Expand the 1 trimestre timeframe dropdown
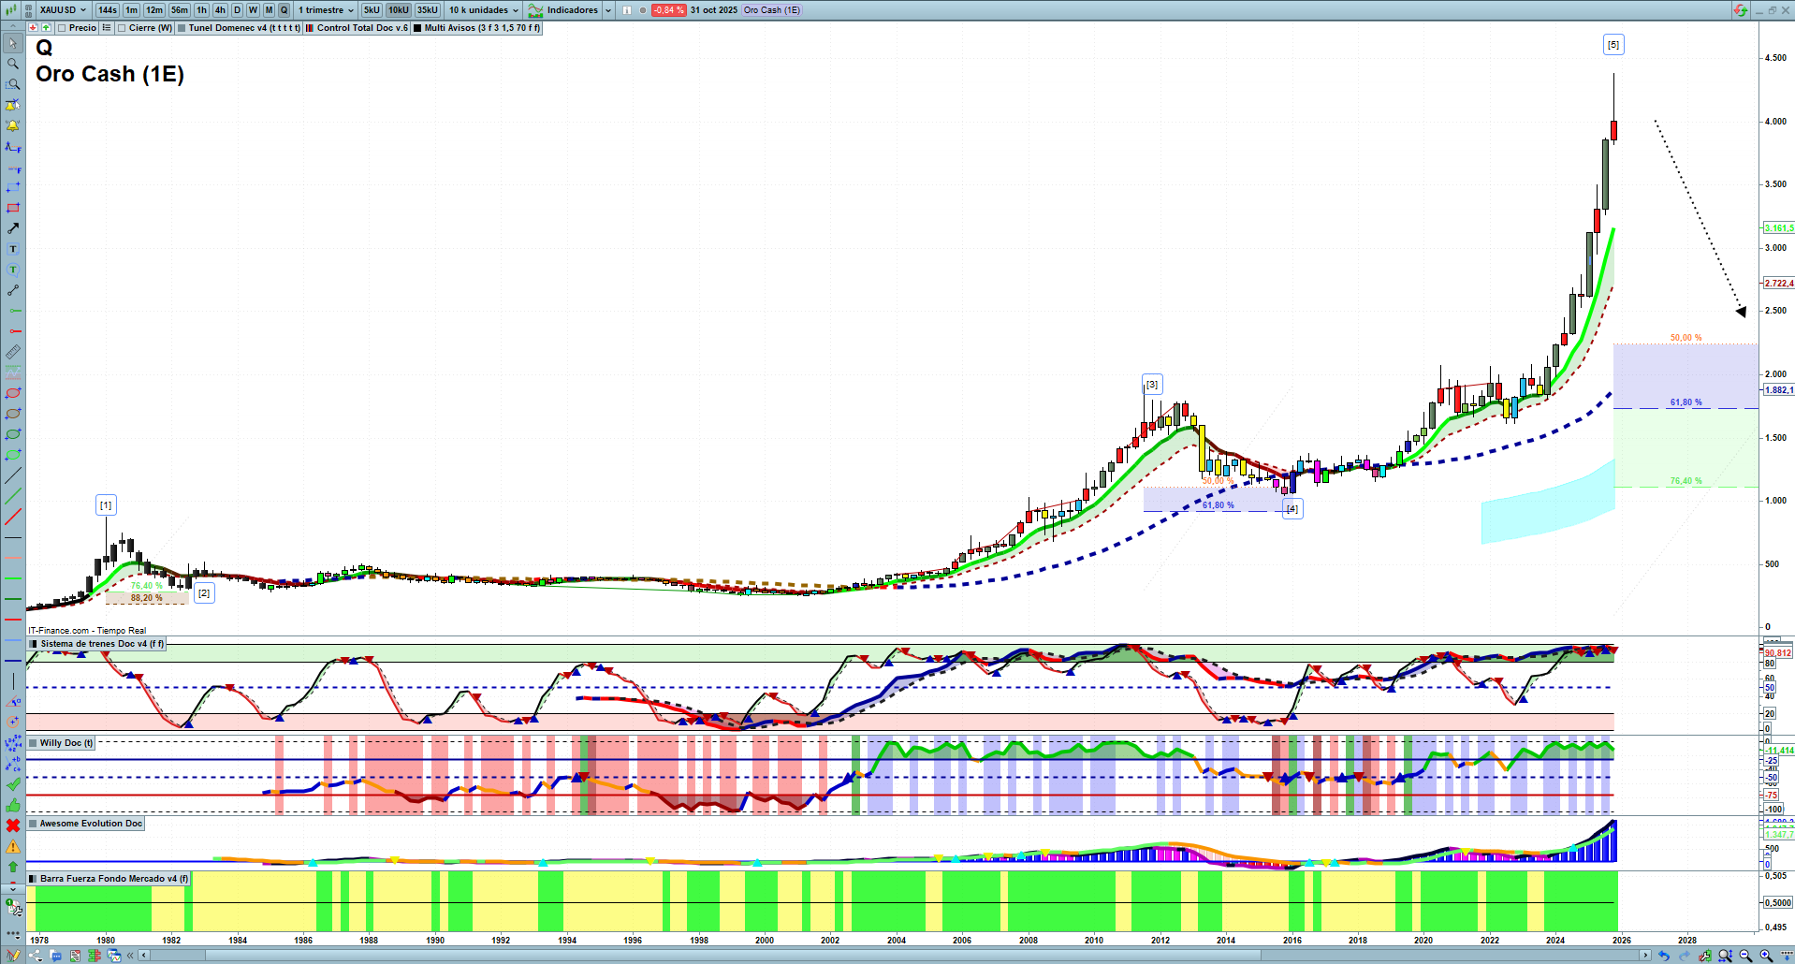The width and height of the screenshot is (1795, 964). coord(326,10)
